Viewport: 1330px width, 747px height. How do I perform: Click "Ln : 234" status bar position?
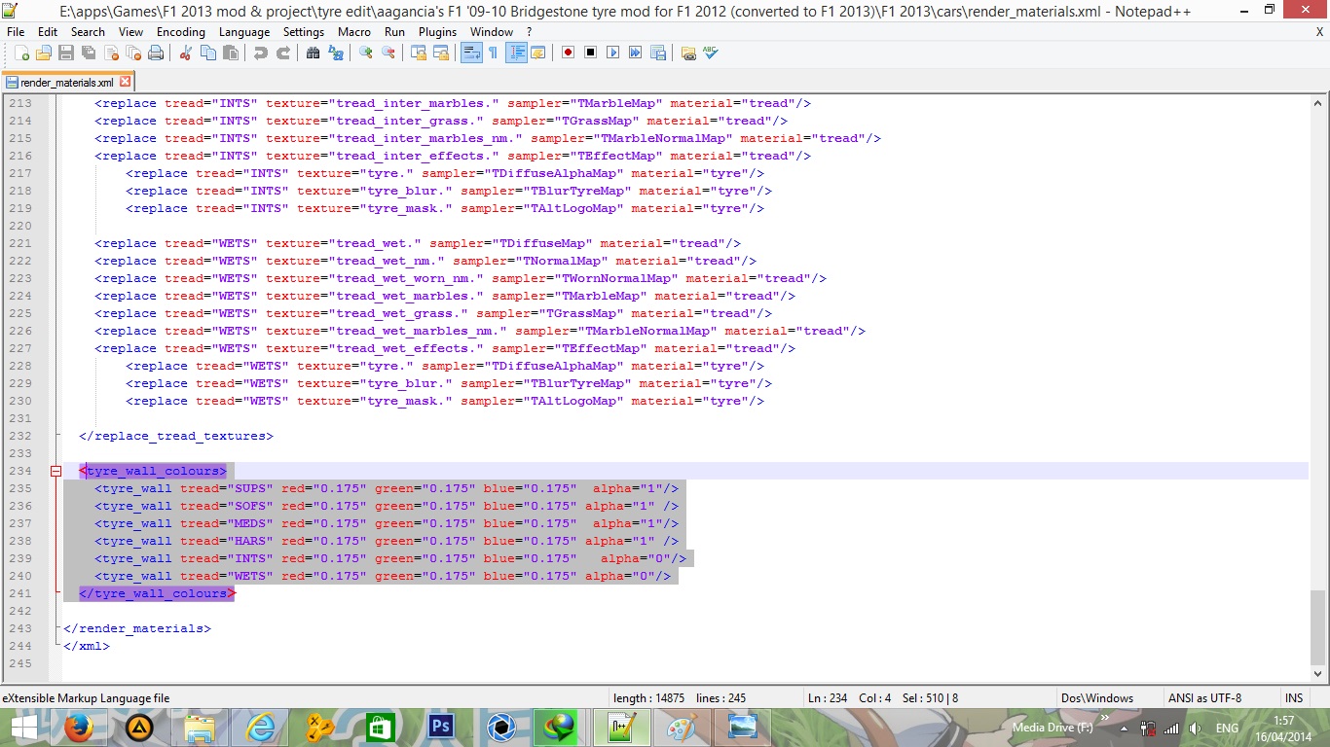point(828,698)
